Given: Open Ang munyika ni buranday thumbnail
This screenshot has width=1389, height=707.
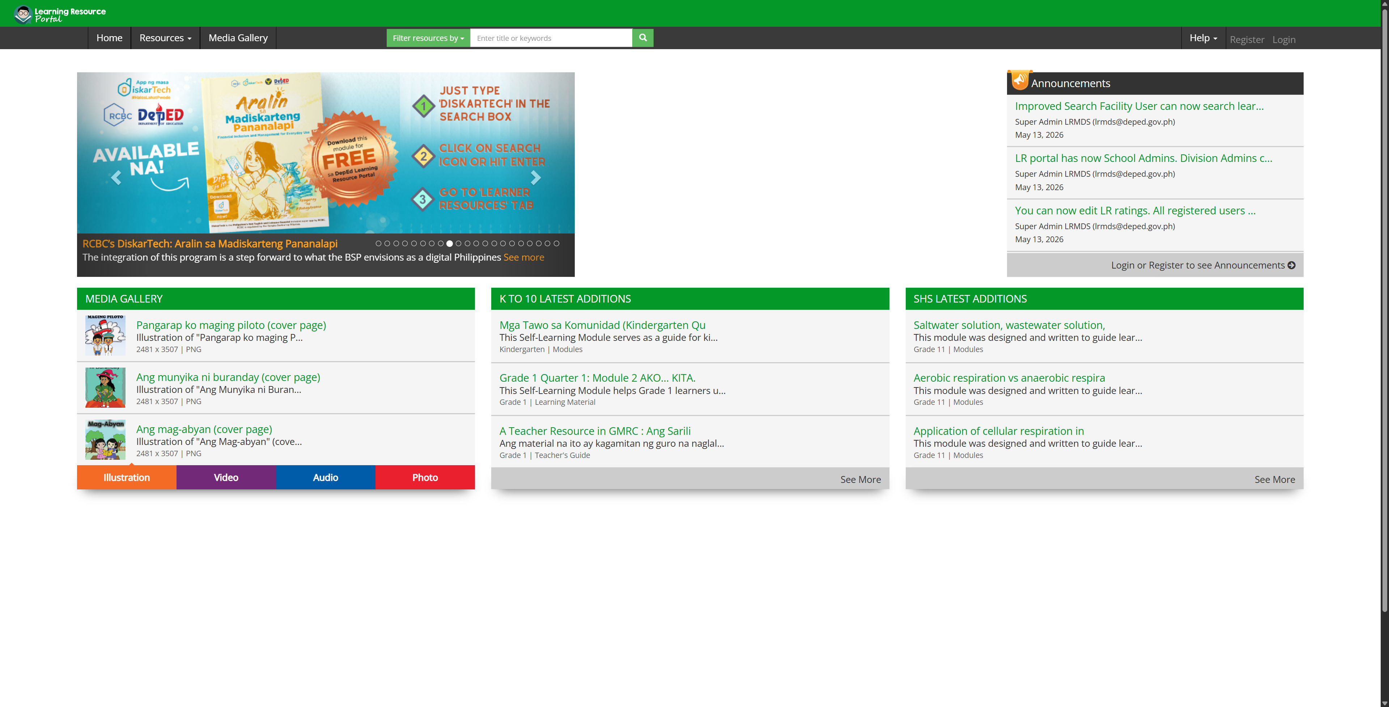Looking at the screenshot, I should (105, 387).
